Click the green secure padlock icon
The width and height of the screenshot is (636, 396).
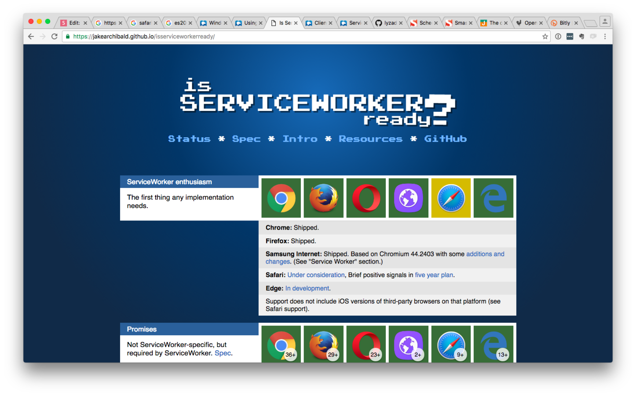pos(68,37)
